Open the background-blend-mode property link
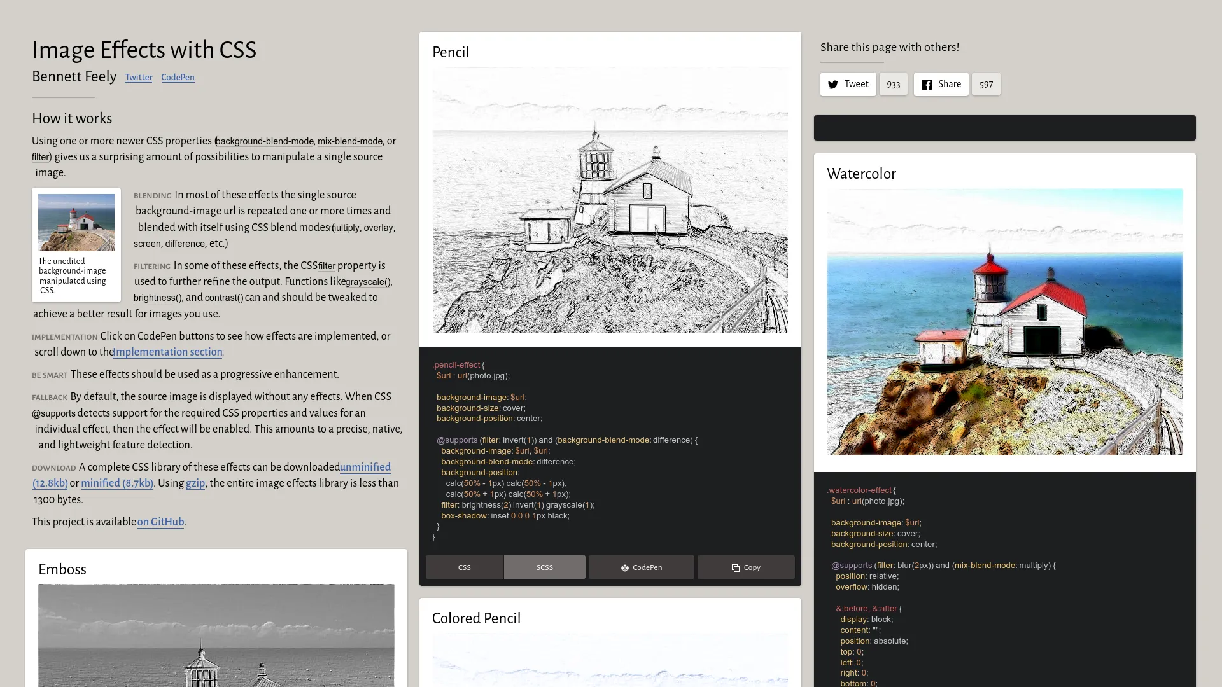Viewport: 1222px width, 687px height. point(265,141)
